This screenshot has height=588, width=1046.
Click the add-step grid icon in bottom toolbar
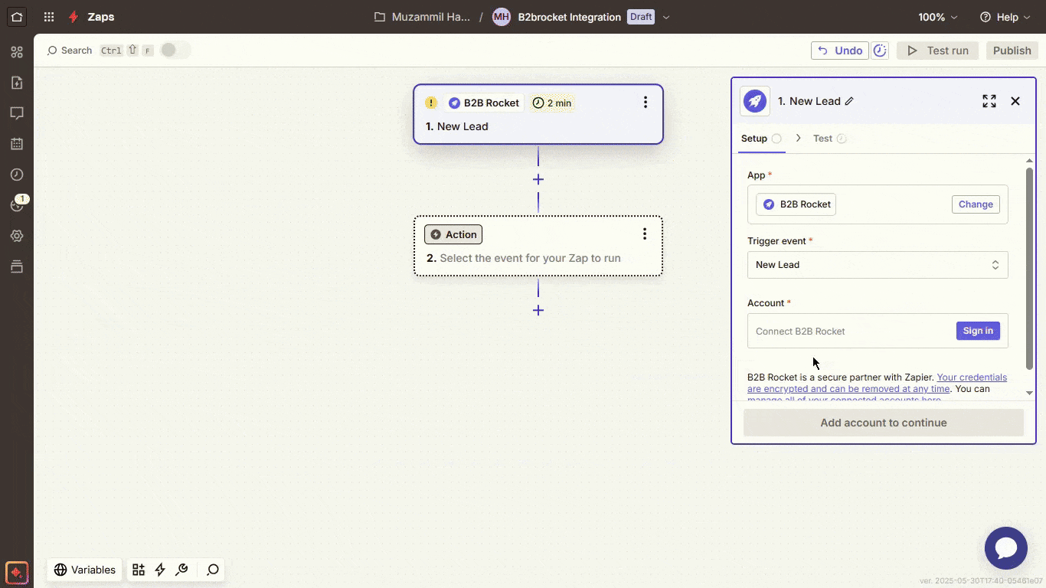(x=139, y=570)
